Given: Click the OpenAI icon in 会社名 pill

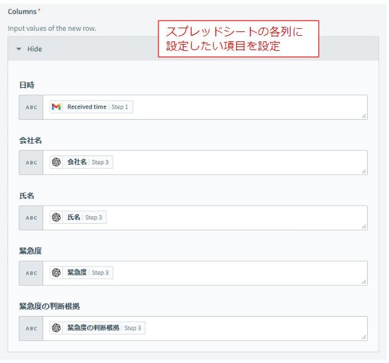Looking at the screenshot, I should [x=56, y=162].
